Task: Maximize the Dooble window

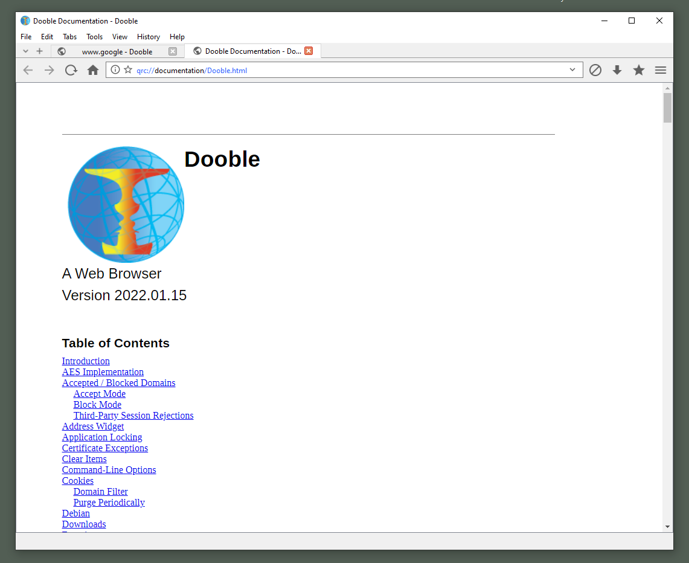Action: click(x=632, y=21)
